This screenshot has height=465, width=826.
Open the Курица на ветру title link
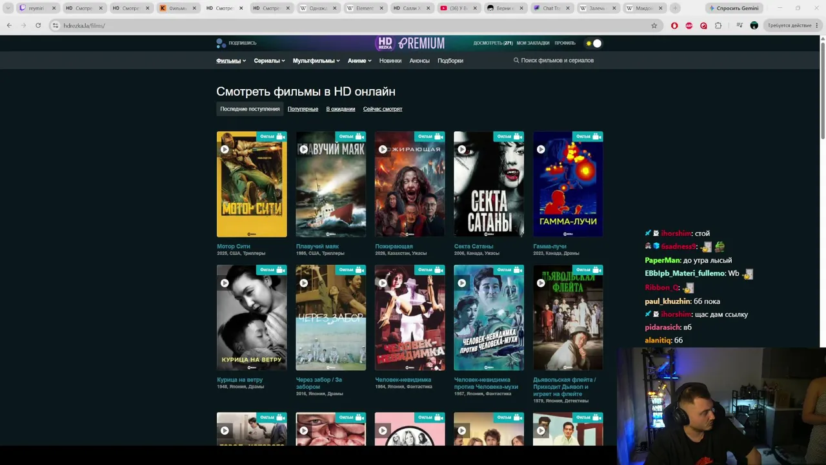pos(240,380)
